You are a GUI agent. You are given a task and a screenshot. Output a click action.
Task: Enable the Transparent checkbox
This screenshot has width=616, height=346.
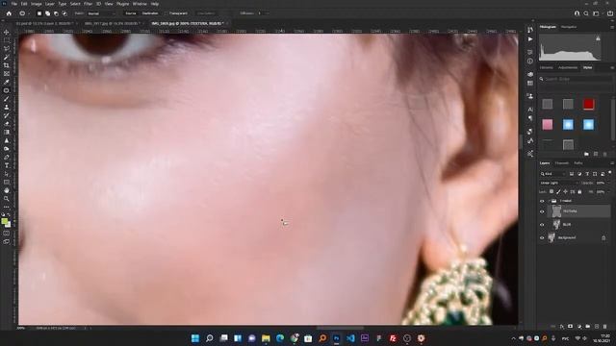point(166,13)
